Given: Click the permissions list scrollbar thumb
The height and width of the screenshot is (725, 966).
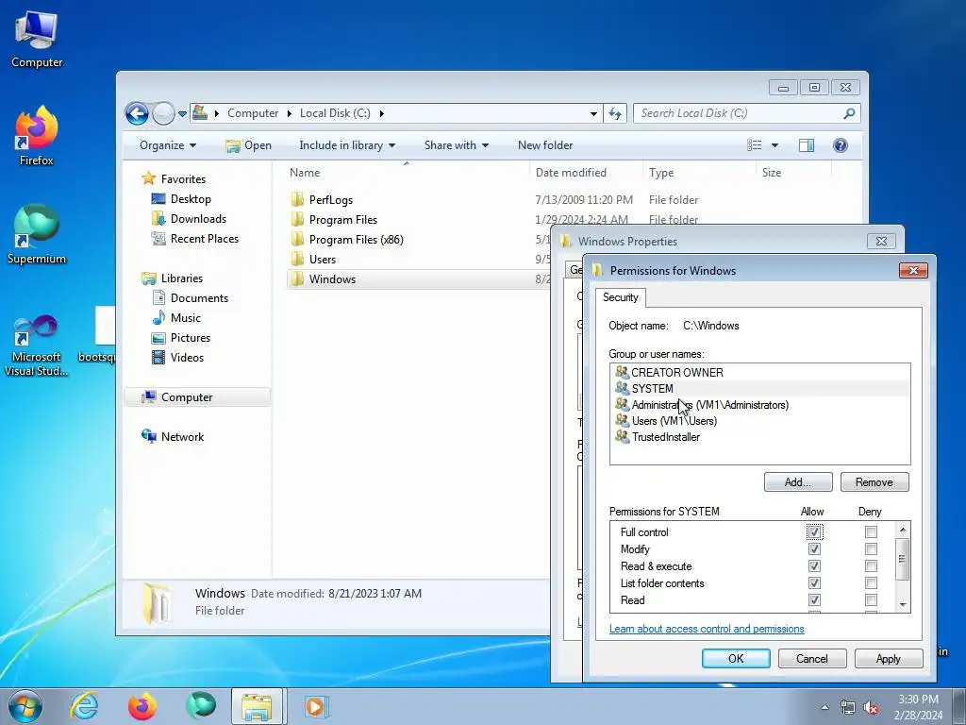Looking at the screenshot, I should tap(902, 559).
